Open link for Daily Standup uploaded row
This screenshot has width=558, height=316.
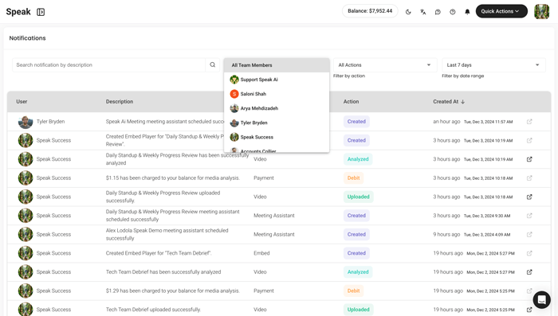coord(529,197)
